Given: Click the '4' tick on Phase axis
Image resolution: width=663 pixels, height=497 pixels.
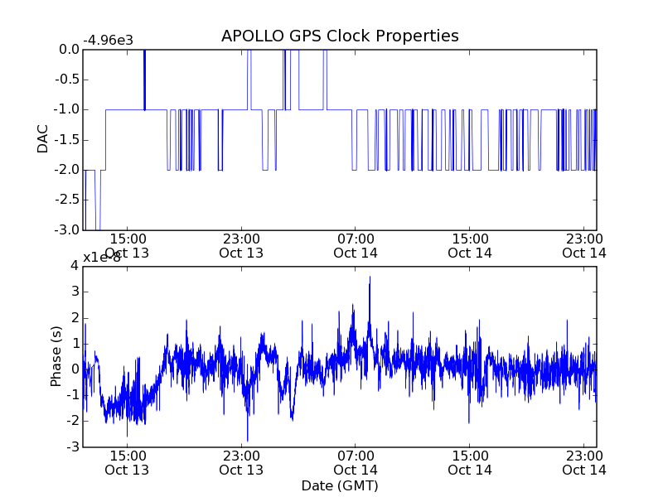Looking at the screenshot, I should 75,266.
